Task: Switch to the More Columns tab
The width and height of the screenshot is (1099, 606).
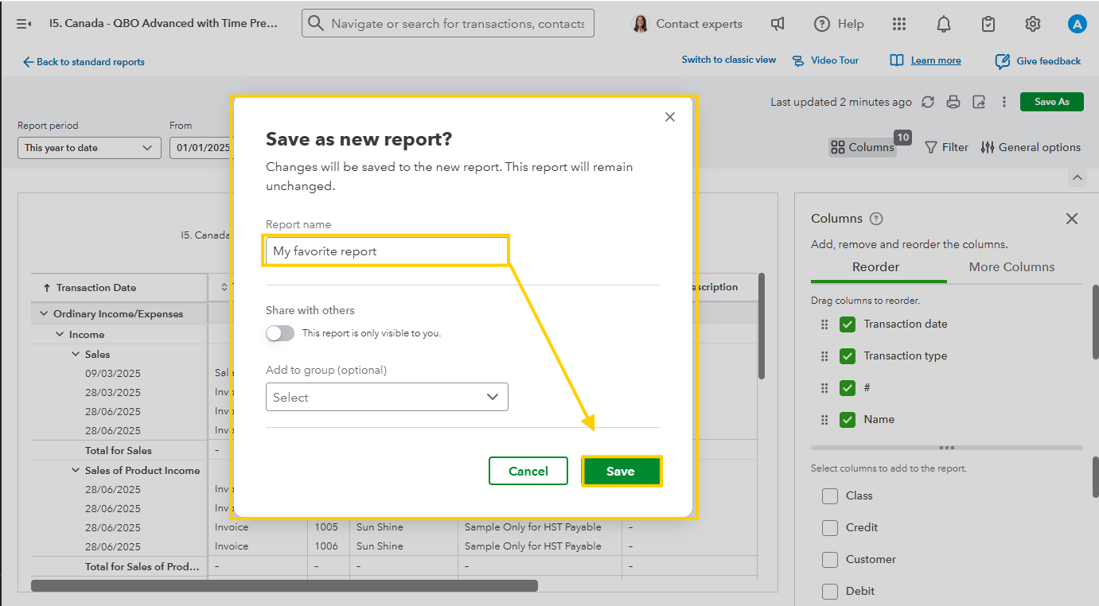Action: click(x=1011, y=267)
